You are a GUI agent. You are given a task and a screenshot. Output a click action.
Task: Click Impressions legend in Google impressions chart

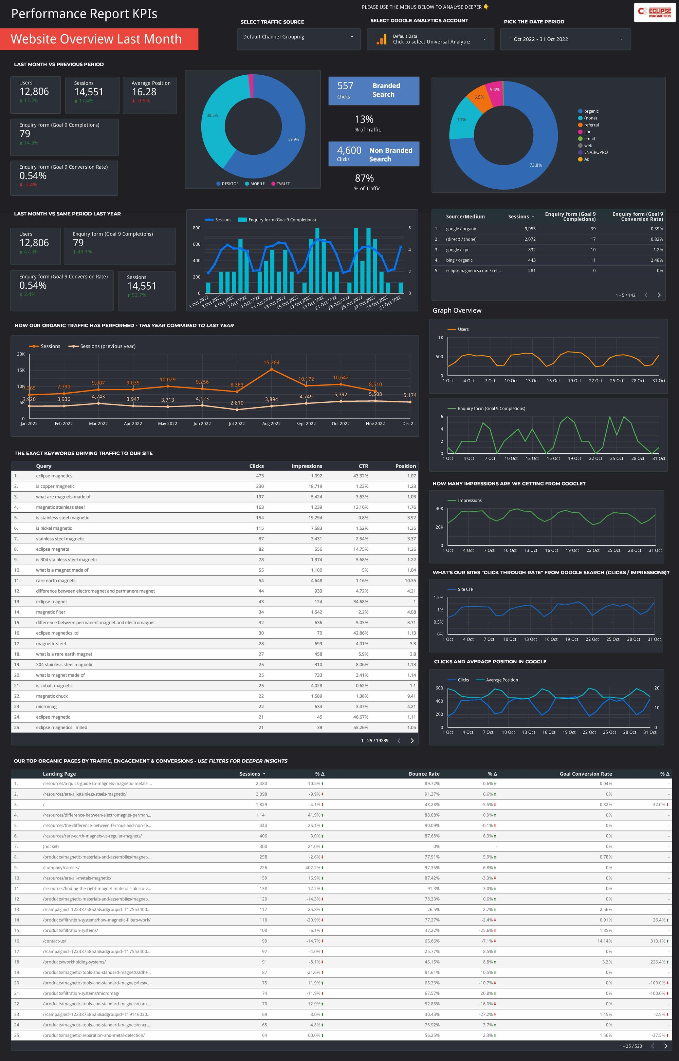coord(465,500)
